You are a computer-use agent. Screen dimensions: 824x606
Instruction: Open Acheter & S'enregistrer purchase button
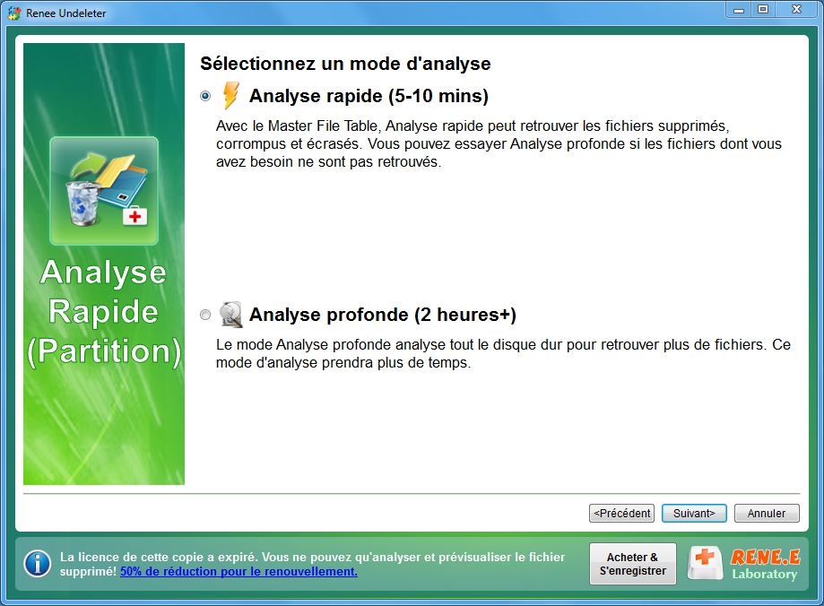click(x=633, y=564)
